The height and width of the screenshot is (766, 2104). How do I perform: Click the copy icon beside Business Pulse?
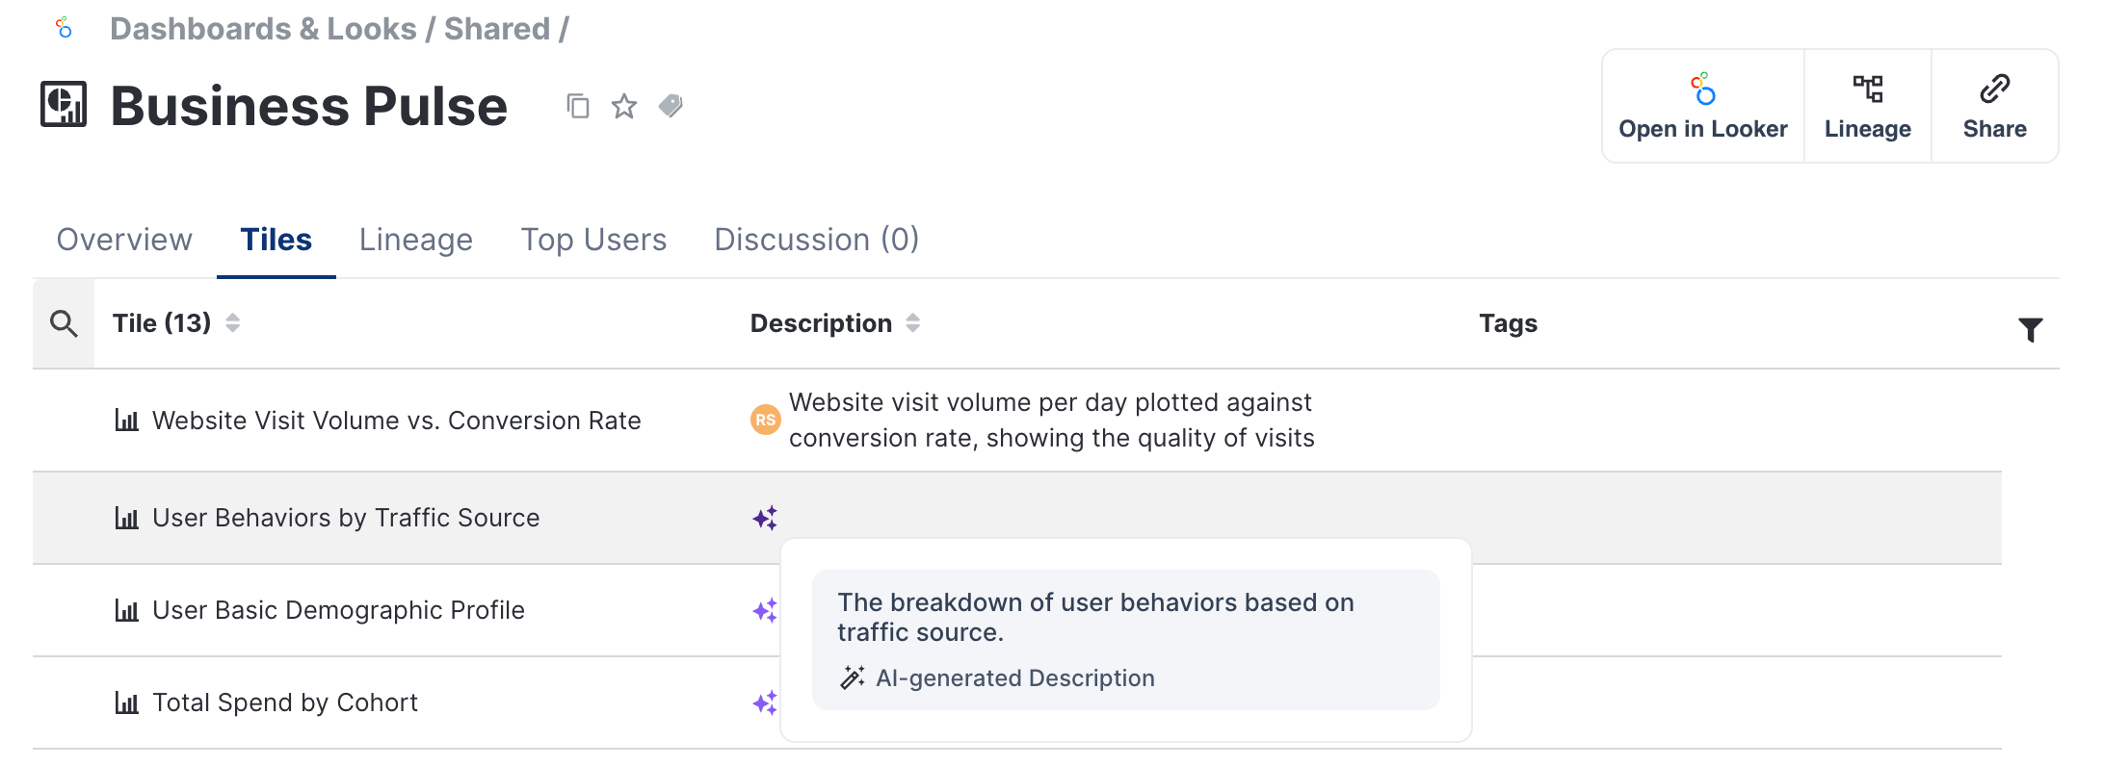click(x=578, y=106)
